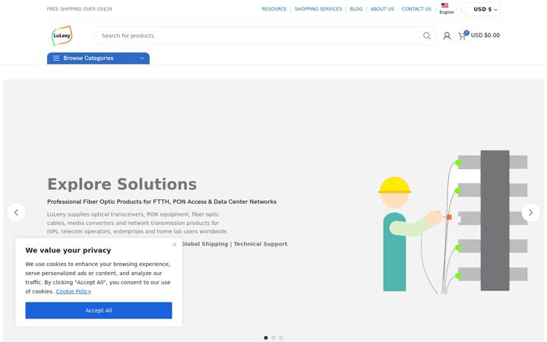
Task: Click the hamburger icon in Browse Categories
Action: click(55, 59)
